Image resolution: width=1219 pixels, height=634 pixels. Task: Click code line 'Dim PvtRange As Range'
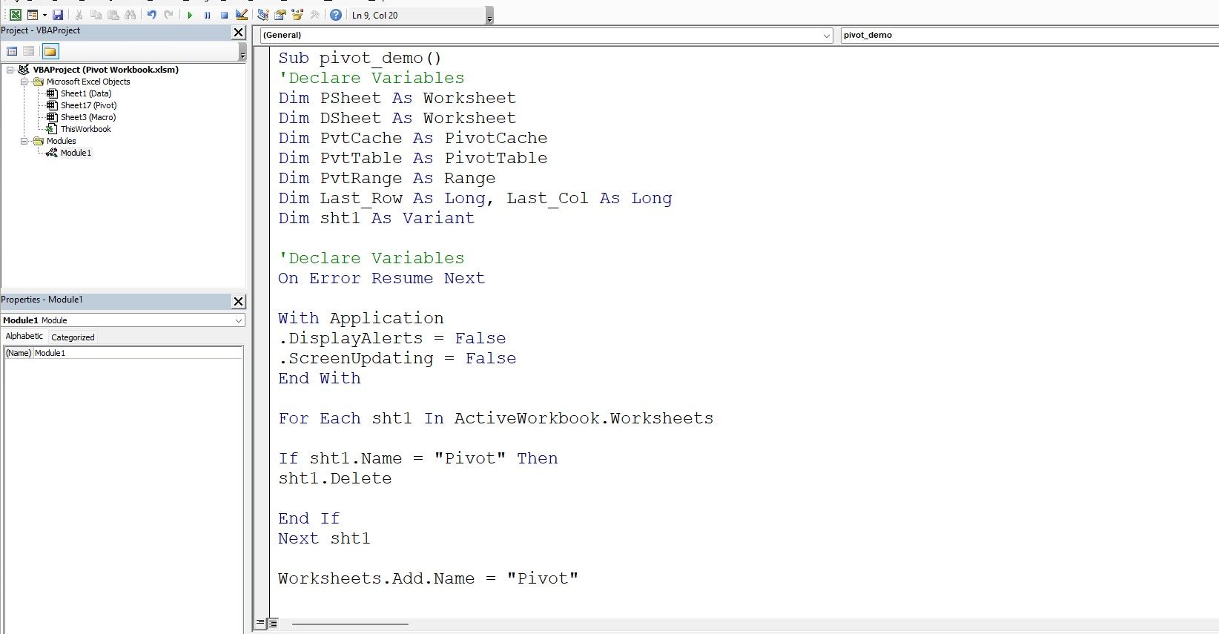pos(386,178)
